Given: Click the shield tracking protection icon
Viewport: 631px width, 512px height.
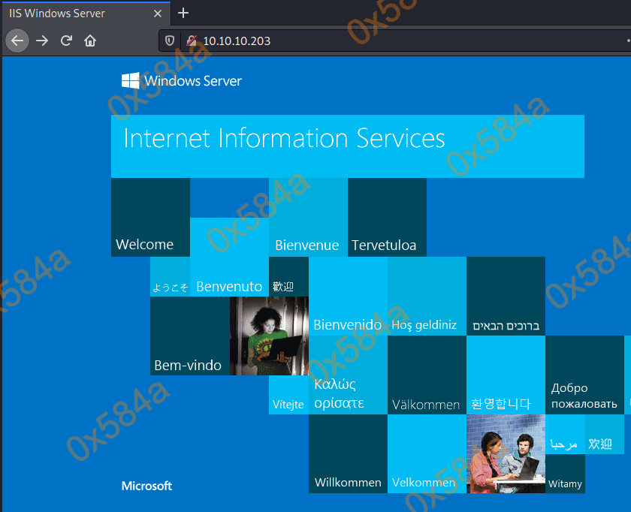Looking at the screenshot, I should (x=170, y=41).
